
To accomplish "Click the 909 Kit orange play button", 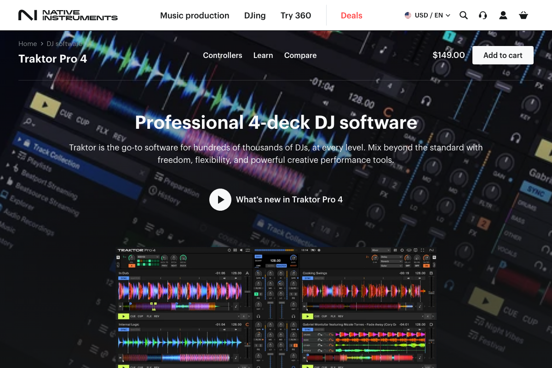I will (132, 266).
